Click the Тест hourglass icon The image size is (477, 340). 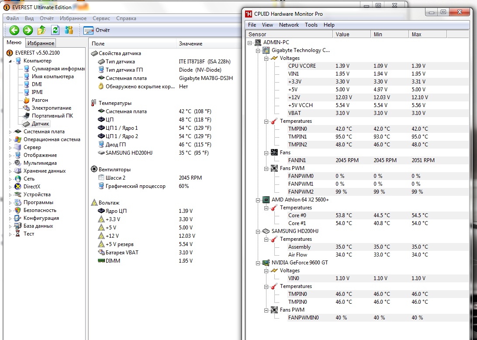pos(18,234)
